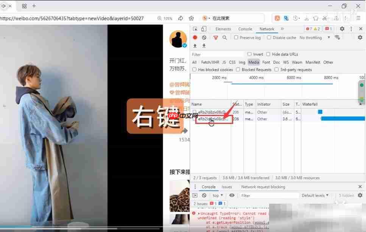Check Blocked Requests option
The width and height of the screenshot is (366, 232).
[x=238, y=70]
